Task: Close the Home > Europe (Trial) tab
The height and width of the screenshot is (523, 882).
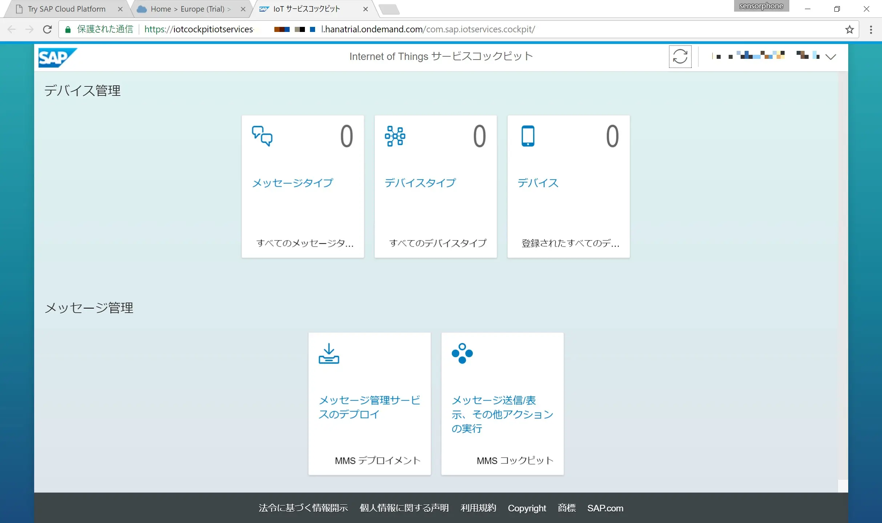Action: pyautogui.click(x=243, y=9)
